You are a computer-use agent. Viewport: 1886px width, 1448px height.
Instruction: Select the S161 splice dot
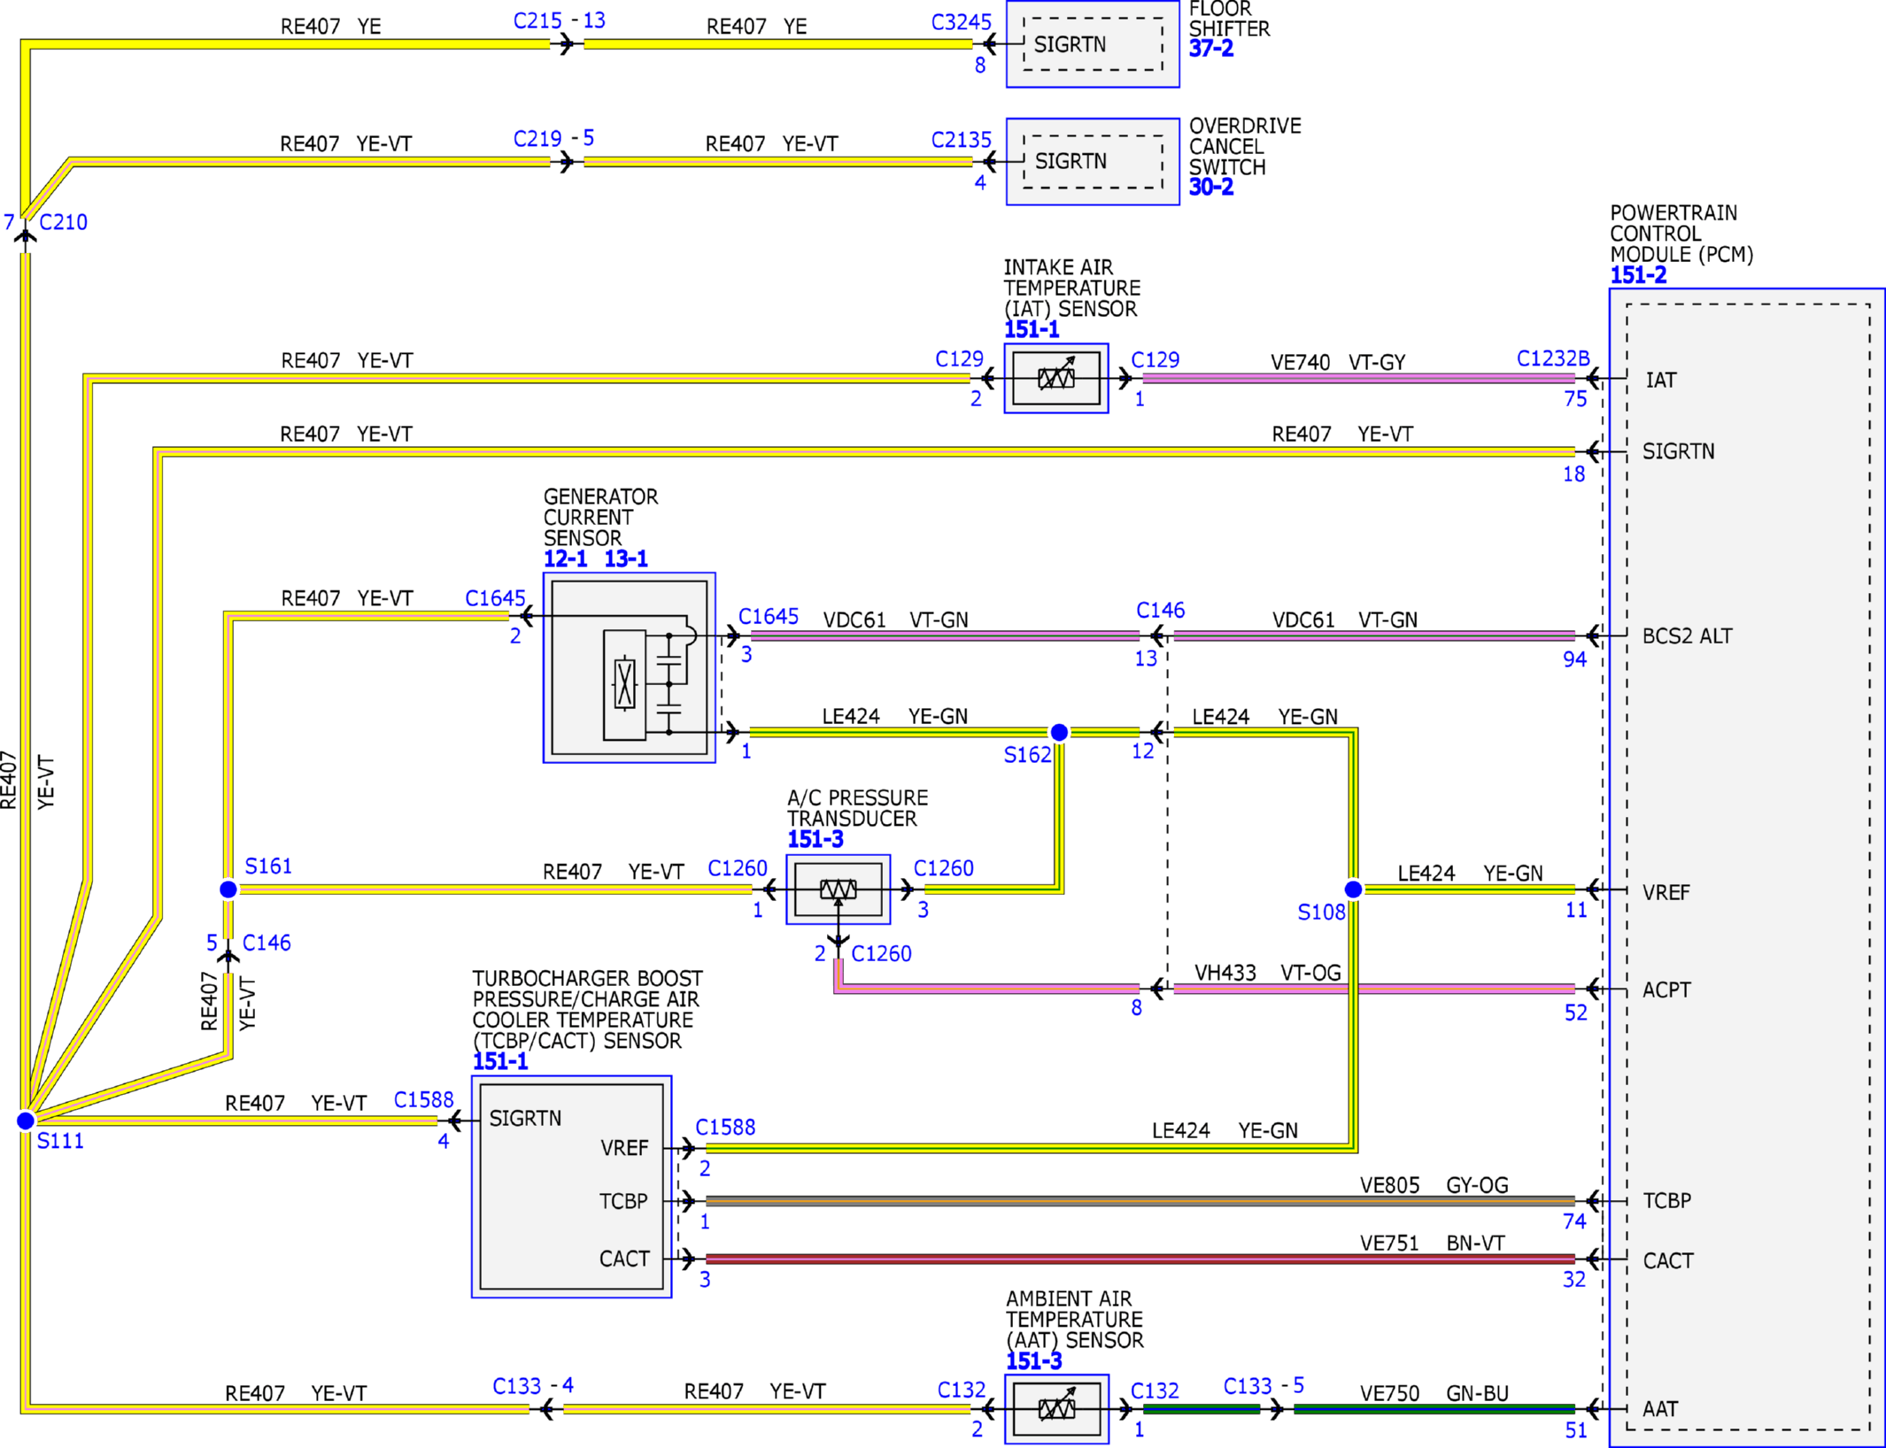(228, 890)
